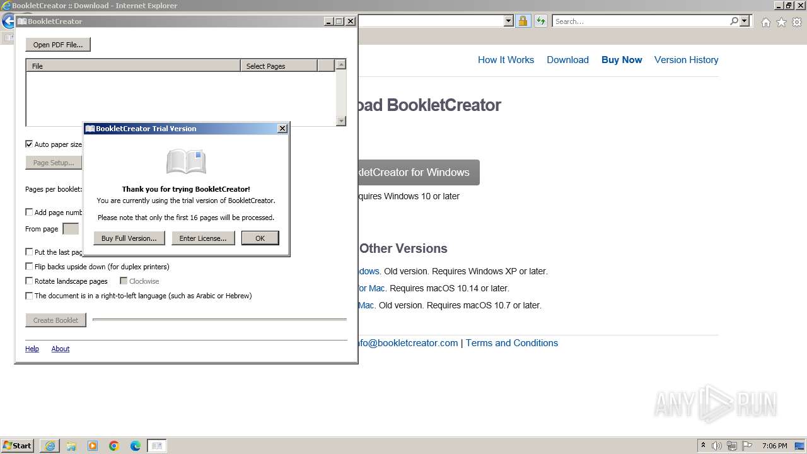Screen dimensions: 807x454
Task: Click the From page input field
Action: 71,229
